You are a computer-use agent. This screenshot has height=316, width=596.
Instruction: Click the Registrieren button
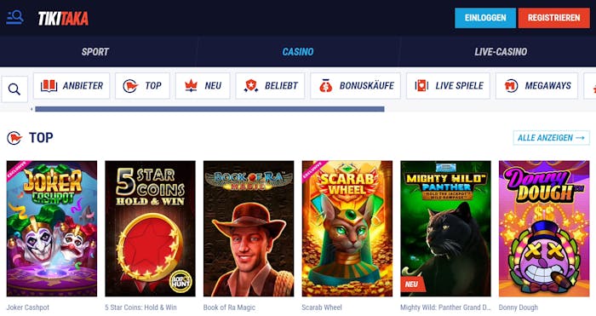pos(553,18)
